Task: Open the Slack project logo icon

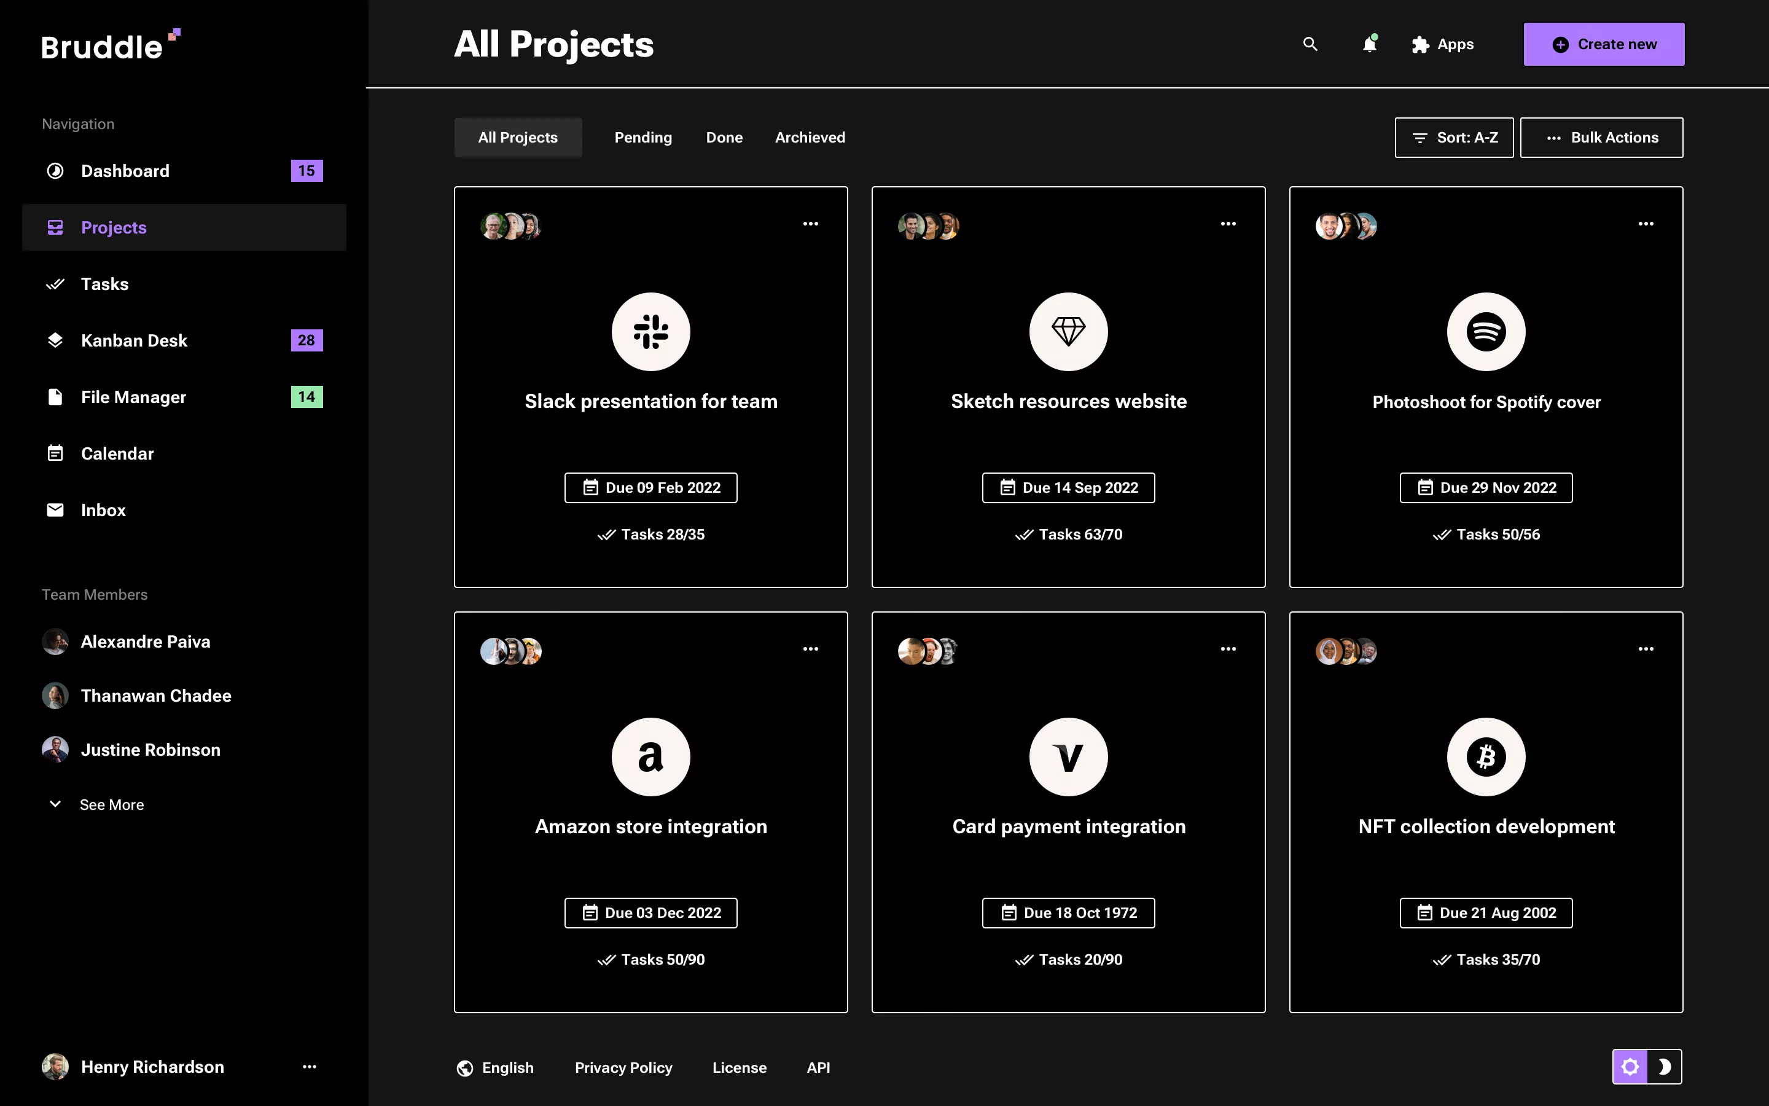Action: [x=650, y=331]
